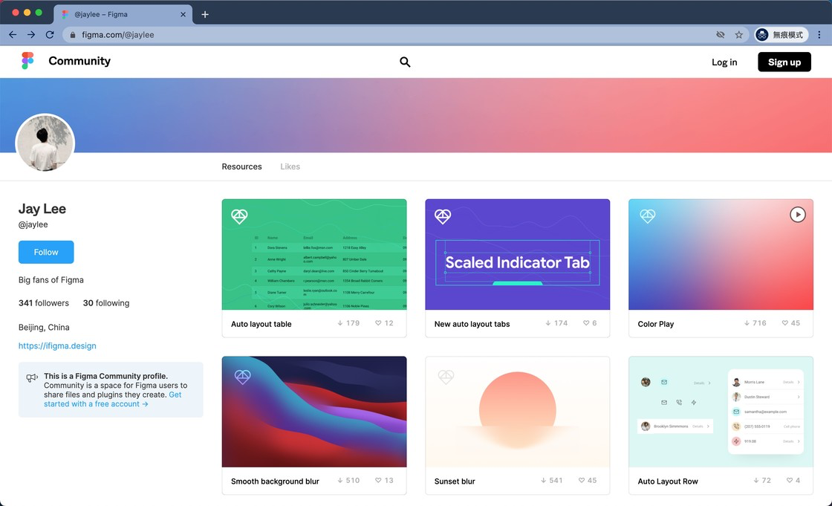Click the tracking-blocked eye icon in address bar
Screen dimensions: 832x506
point(720,34)
